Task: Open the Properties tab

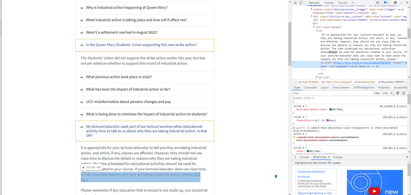Action: click(x=384, y=88)
